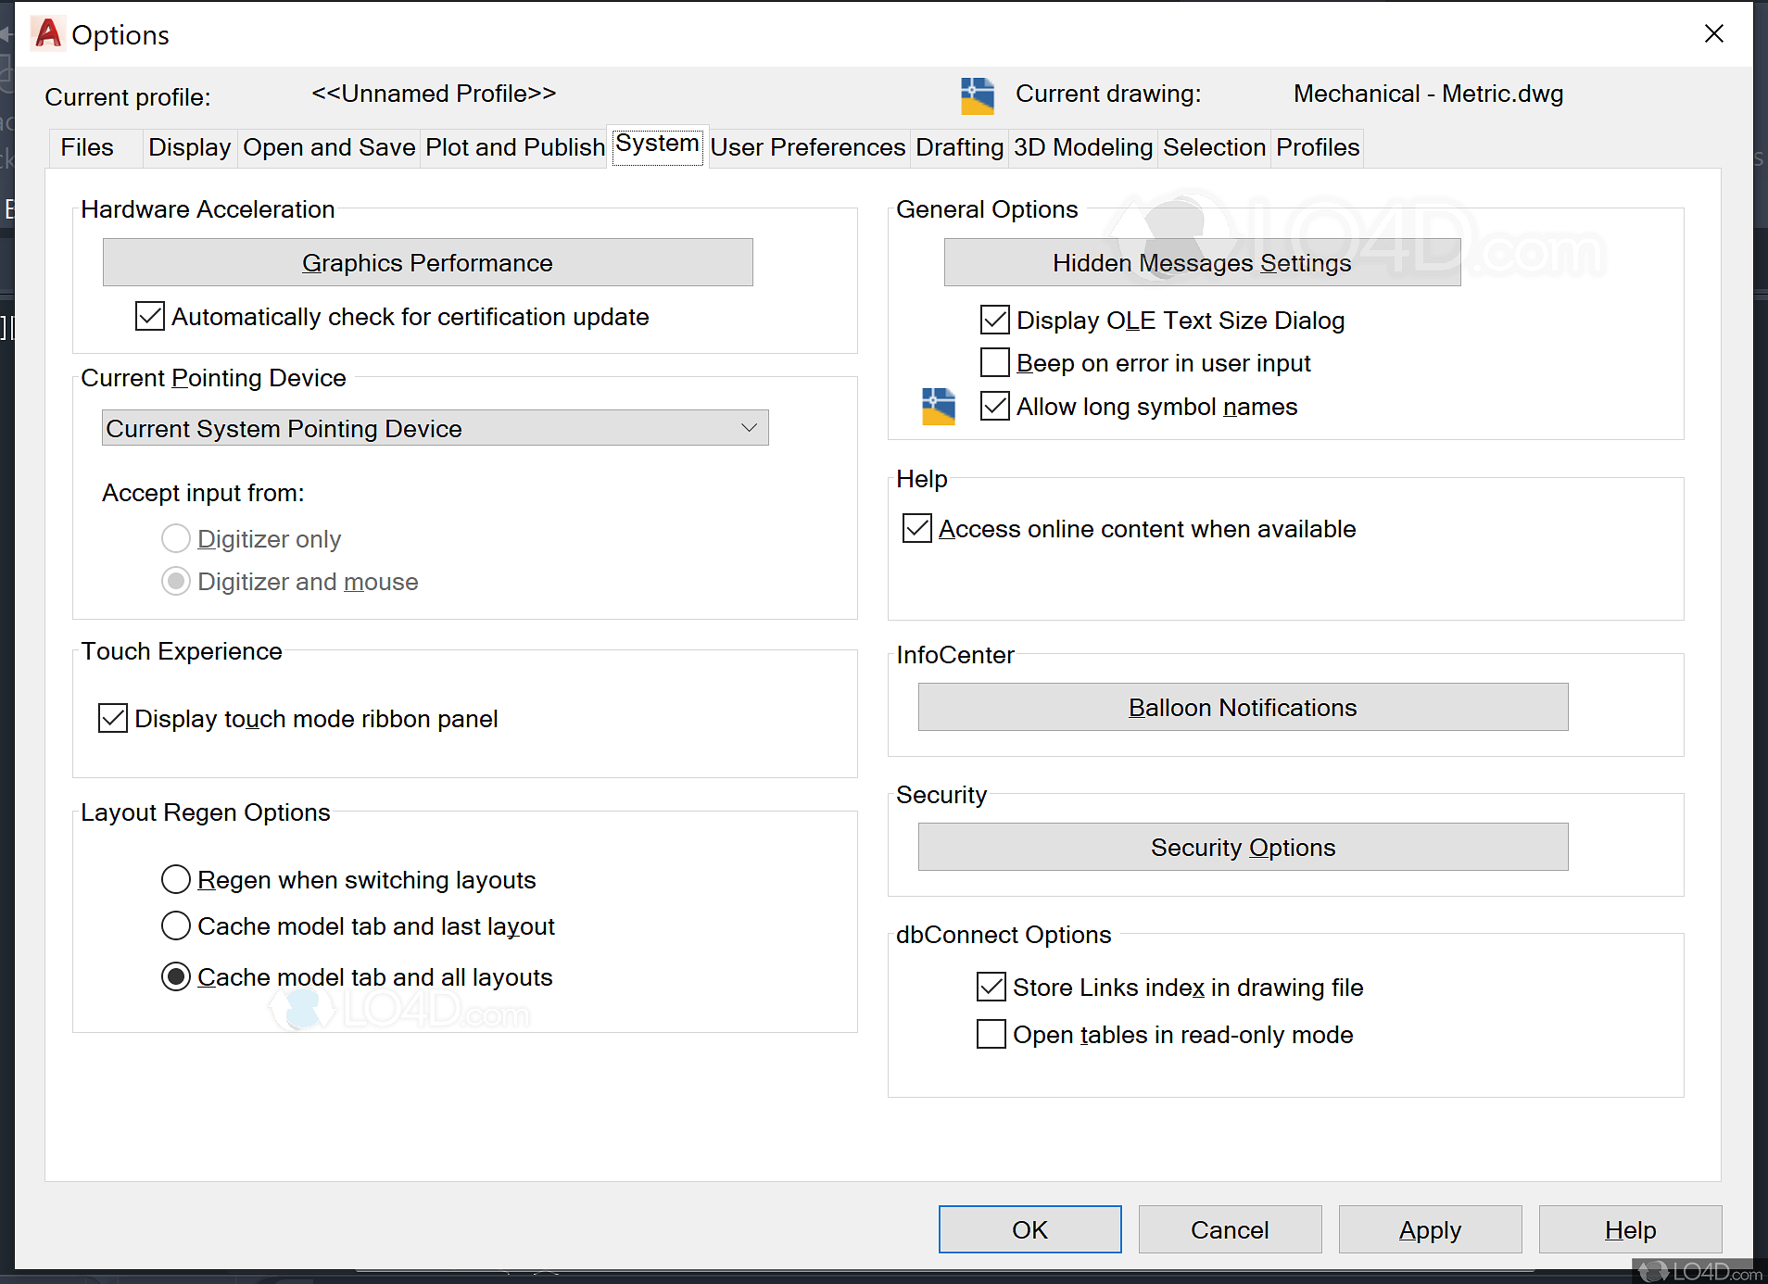Open Balloon Notifications settings

click(x=1242, y=708)
